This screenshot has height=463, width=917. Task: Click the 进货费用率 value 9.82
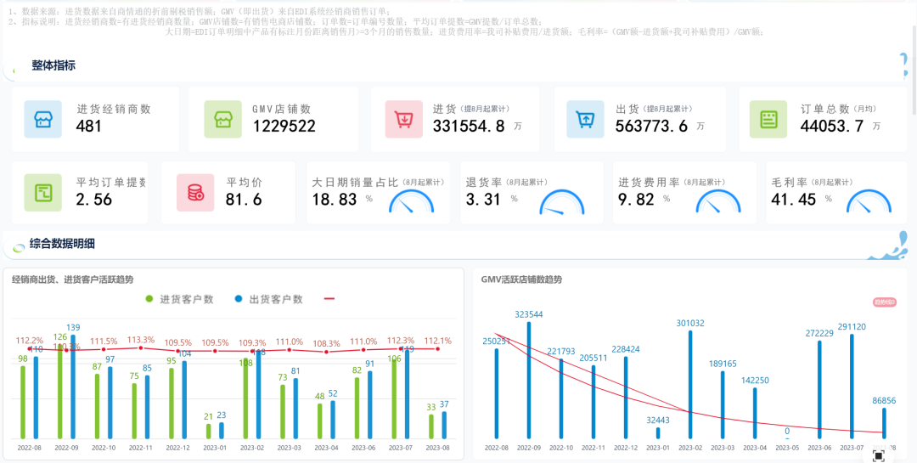(636, 200)
